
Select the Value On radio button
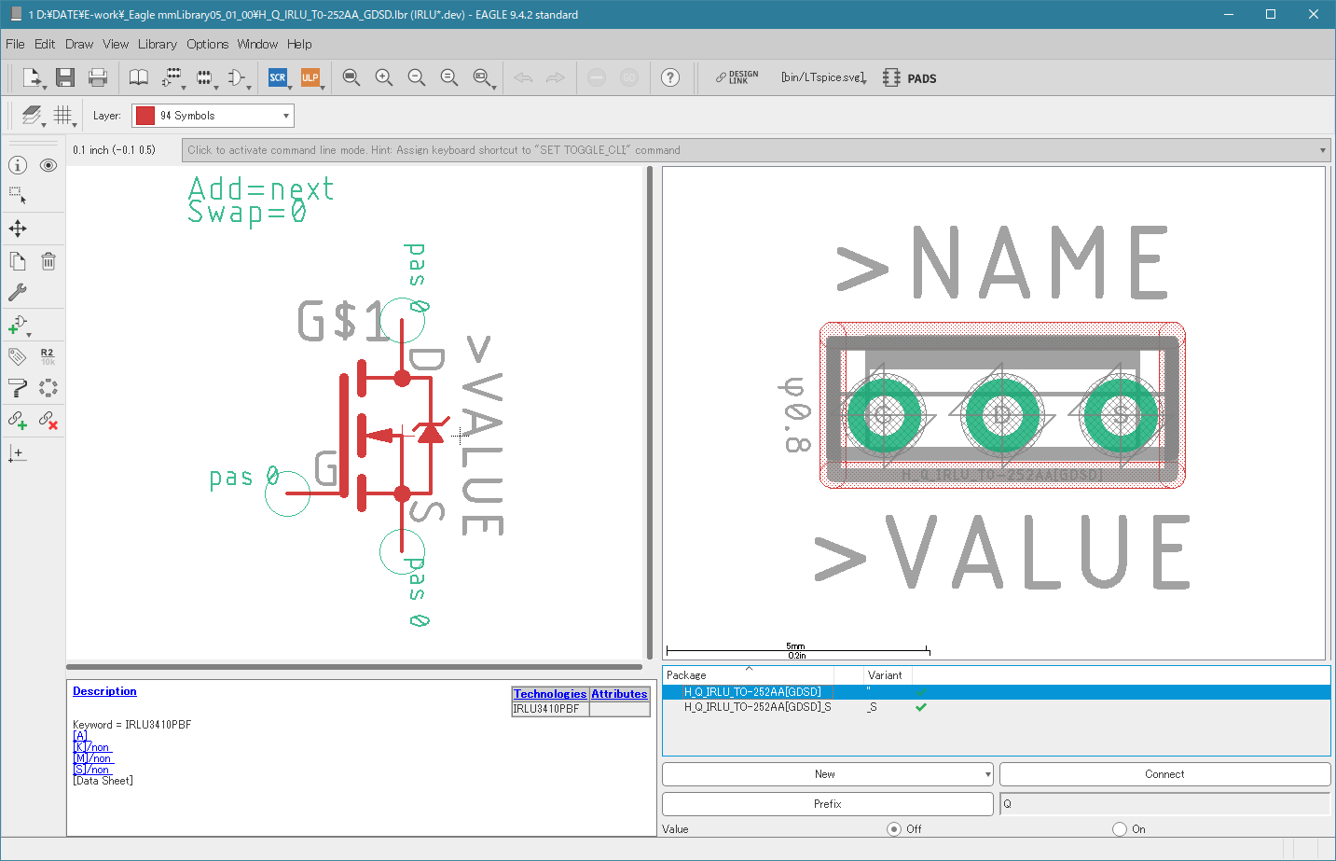1120,828
